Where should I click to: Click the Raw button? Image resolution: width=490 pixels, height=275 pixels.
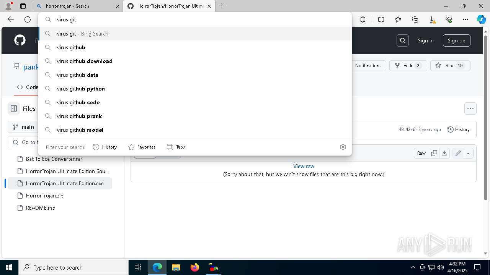pyautogui.click(x=421, y=153)
